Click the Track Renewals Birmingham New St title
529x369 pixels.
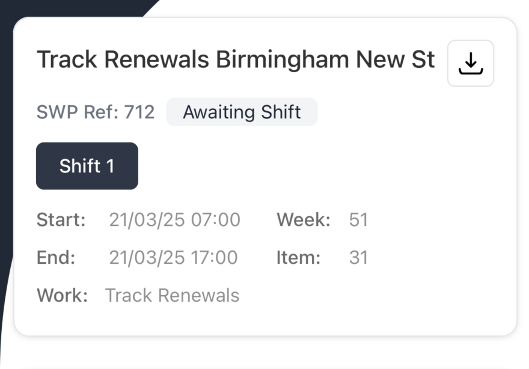point(236,59)
